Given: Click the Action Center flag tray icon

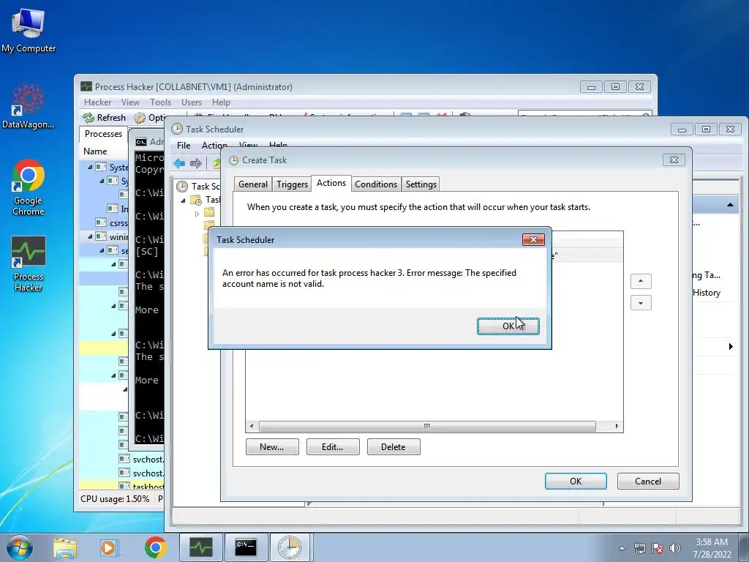Looking at the screenshot, I should (658, 548).
